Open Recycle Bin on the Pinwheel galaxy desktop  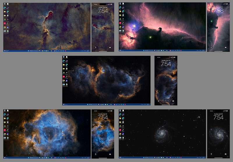pyautogui.click(x=120, y=111)
